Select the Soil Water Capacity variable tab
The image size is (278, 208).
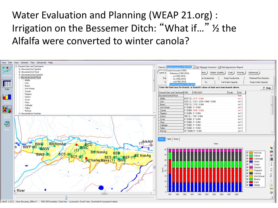[229, 82]
